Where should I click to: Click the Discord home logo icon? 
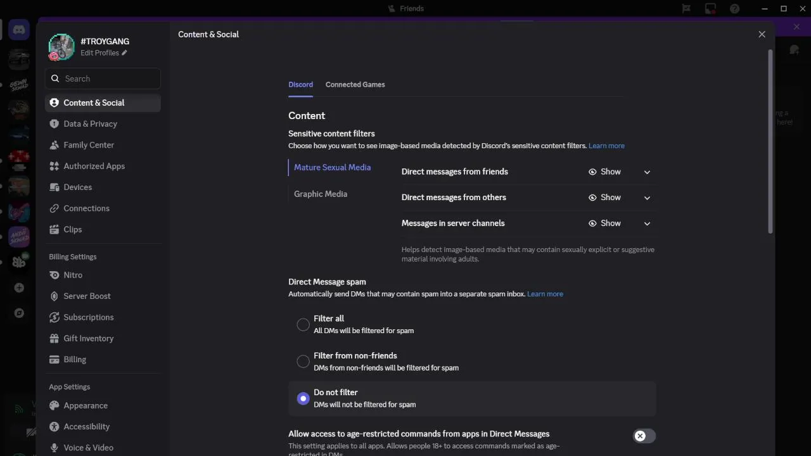click(19, 30)
